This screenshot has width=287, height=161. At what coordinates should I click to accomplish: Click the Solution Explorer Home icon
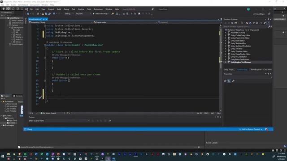click(232, 23)
